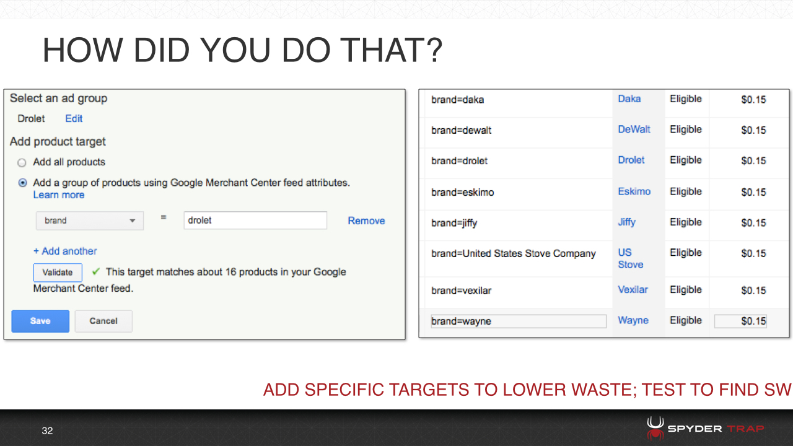This screenshot has width=793, height=446.
Task: Click the $0.15 bid in the Daka row
Action: coord(753,100)
